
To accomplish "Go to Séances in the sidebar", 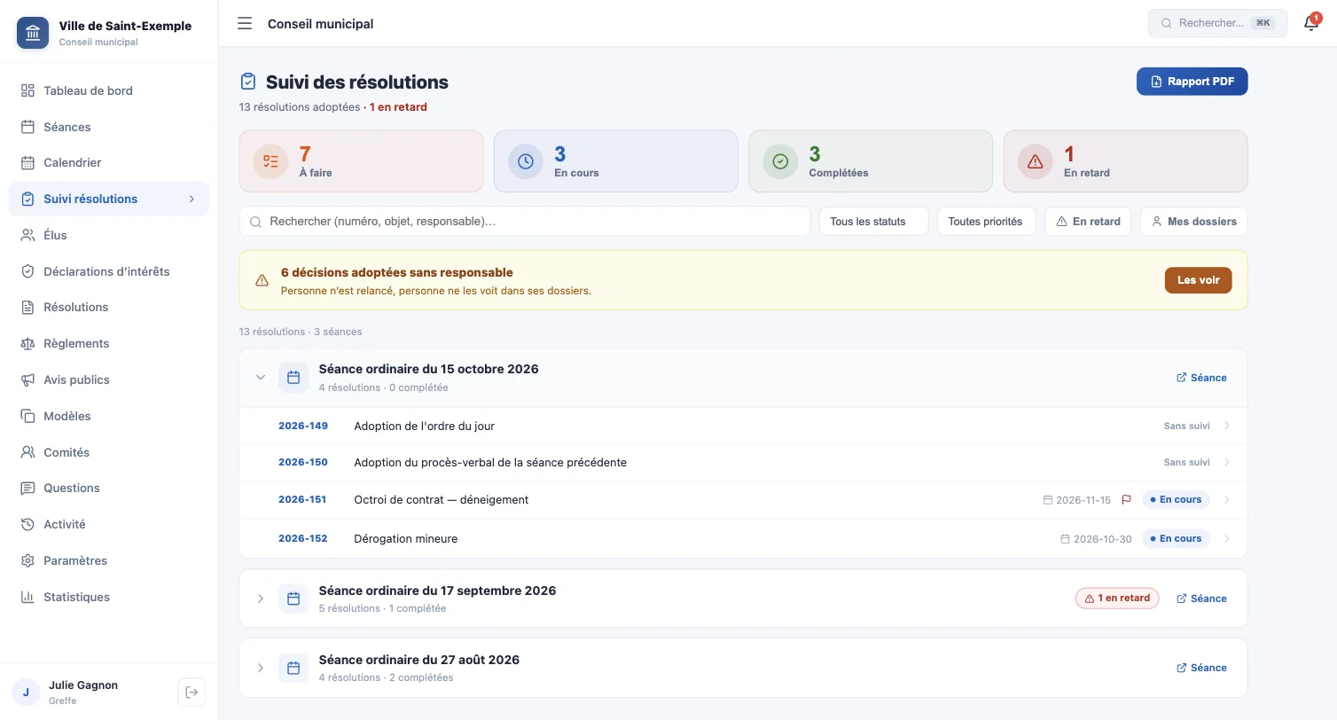I will pyautogui.click(x=109, y=127).
